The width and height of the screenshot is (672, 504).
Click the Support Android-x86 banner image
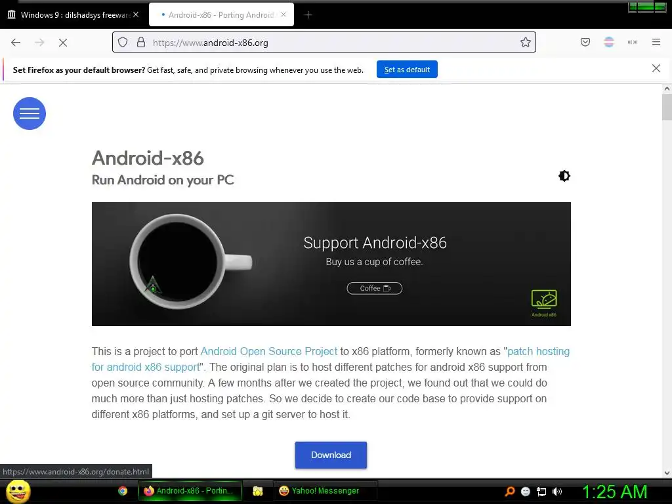[331, 264]
